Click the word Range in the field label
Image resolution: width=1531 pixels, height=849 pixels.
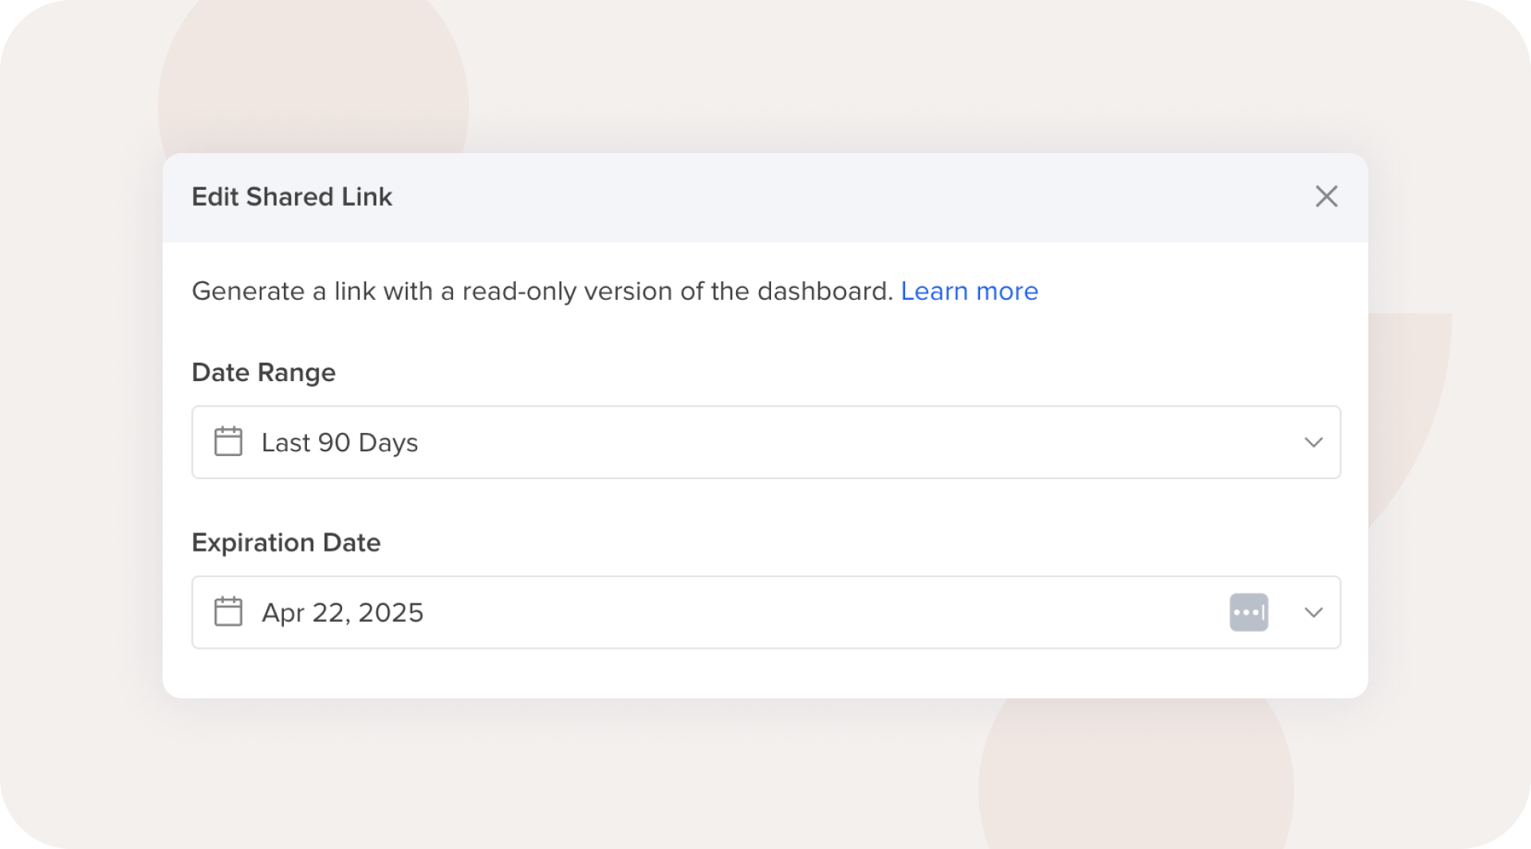[x=296, y=372]
